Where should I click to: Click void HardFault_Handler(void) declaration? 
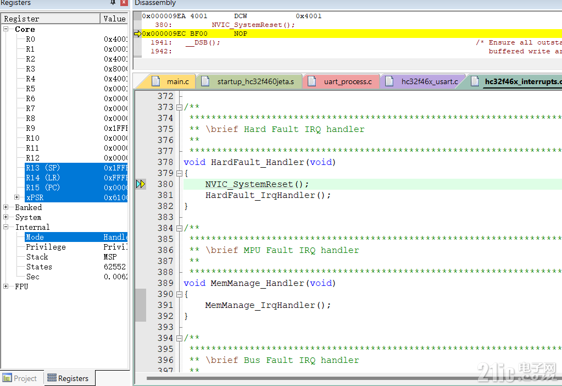[x=259, y=162]
